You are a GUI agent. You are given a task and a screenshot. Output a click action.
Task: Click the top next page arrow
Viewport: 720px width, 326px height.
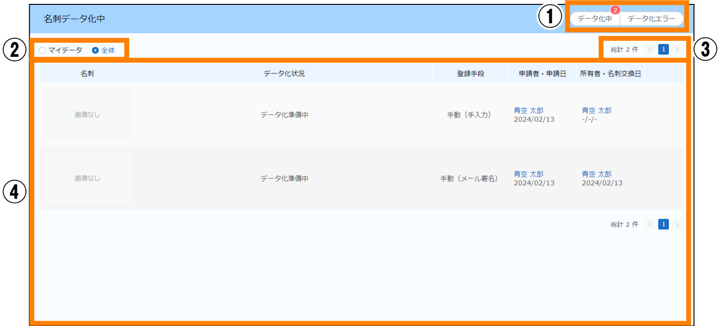(x=678, y=49)
